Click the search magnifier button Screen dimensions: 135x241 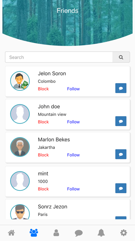click(x=121, y=57)
